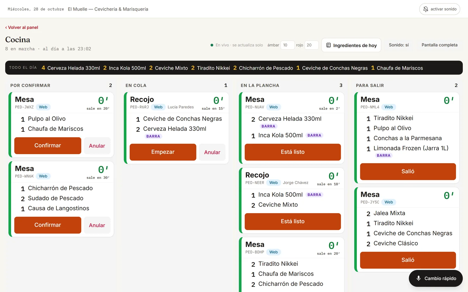This screenshot has height=292, width=468.
Task: Select Causa de Langostinos item
Action: (x=58, y=208)
